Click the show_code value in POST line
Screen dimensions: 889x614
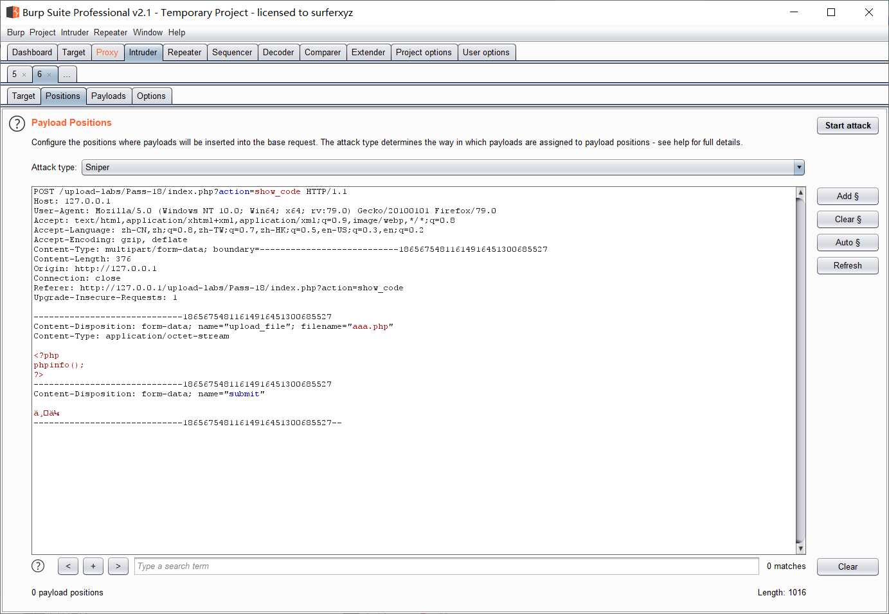278,191
